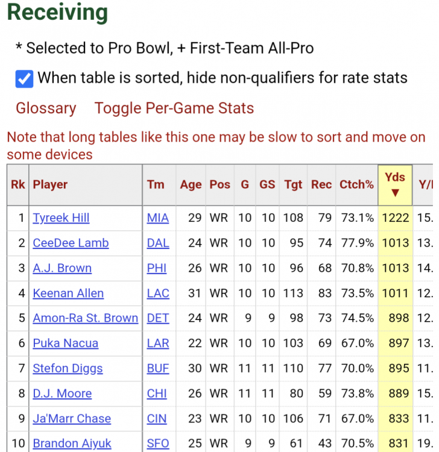This screenshot has height=452, width=439.
Task: Open the MIA team link
Action: point(157,218)
